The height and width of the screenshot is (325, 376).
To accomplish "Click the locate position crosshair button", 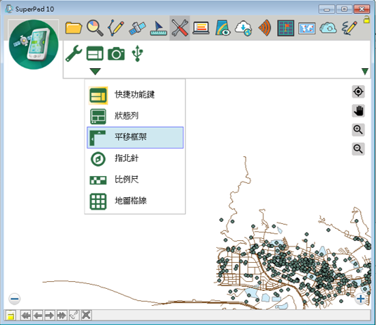I will pos(358,91).
